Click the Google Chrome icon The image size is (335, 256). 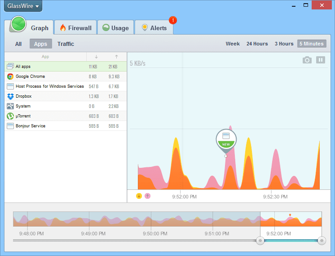[x=10, y=76]
